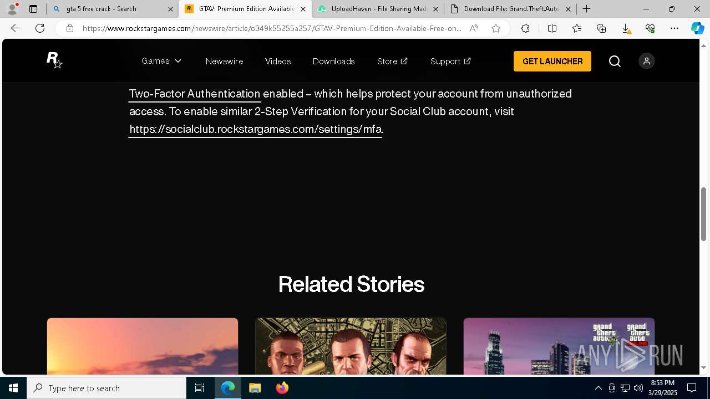Open the Windows Start menu
Viewport: 710px width, 399px height.
pyautogui.click(x=13, y=388)
